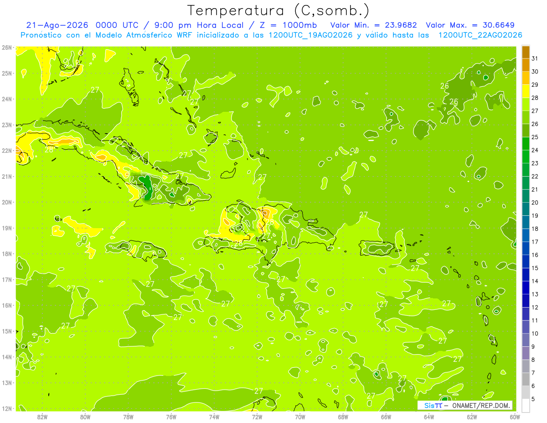Click the longitude label "64W"
The width and height of the screenshot is (547, 423).
point(429,417)
